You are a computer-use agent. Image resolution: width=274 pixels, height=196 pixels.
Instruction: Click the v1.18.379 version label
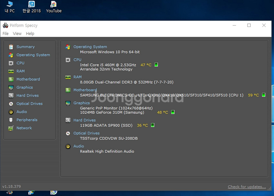[x=12, y=186]
